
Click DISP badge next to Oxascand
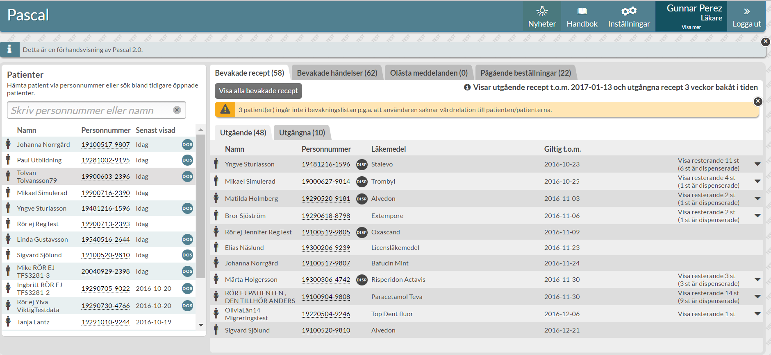click(x=362, y=232)
